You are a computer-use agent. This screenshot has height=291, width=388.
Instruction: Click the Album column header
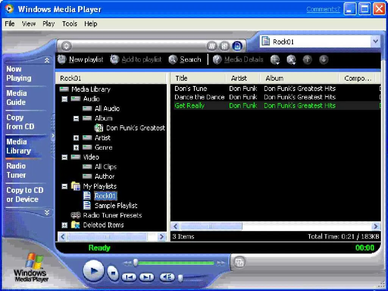click(299, 78)
